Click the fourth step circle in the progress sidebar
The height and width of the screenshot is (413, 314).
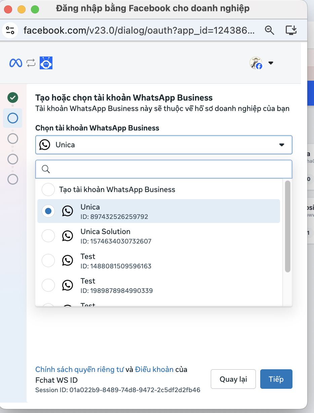13,158
